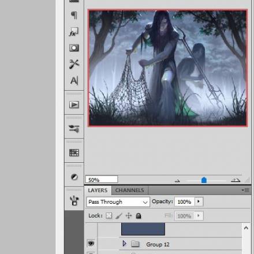Toggle lock position icon
The height and width of the screenshot is (254, 254).
pyautogui.click(x=129, y=216)
